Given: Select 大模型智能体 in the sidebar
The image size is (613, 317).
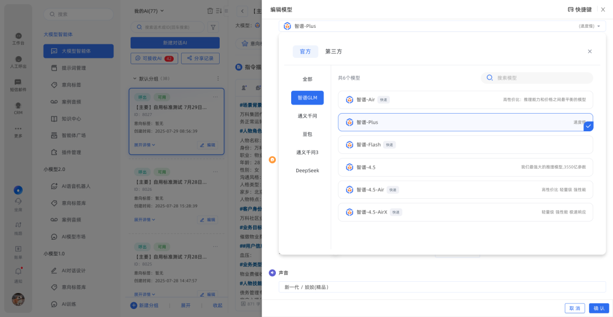Looking at the screenshot, I should point(78,51).
